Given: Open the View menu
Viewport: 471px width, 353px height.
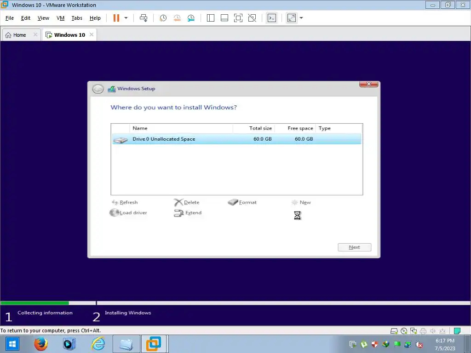Looking at the screenshot, I should click(x=43, y=18).
